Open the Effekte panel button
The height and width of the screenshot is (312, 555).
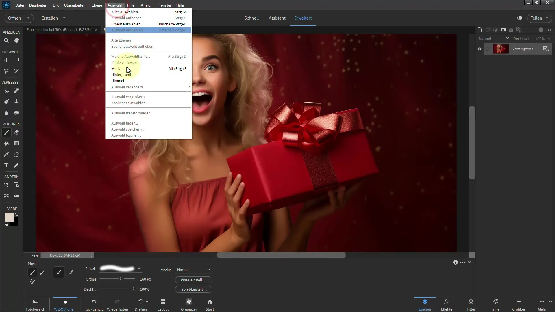pos(447,305)
